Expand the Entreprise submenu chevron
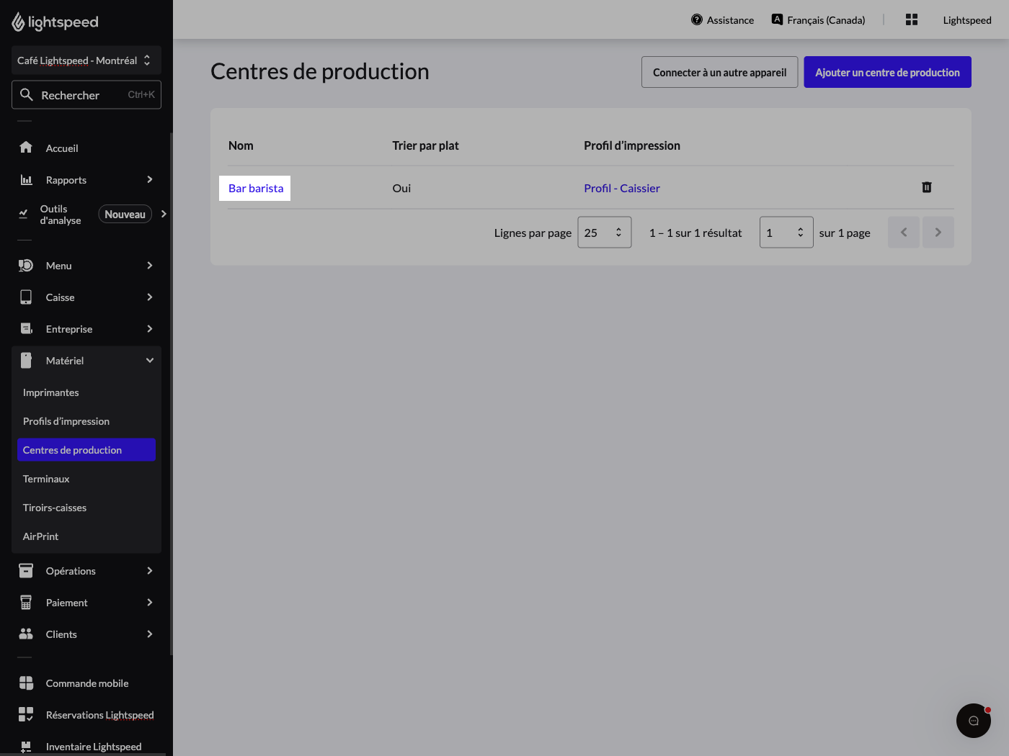Image resolution: width=1009 pixels, height=756 pixels. [x=150, y=328]
